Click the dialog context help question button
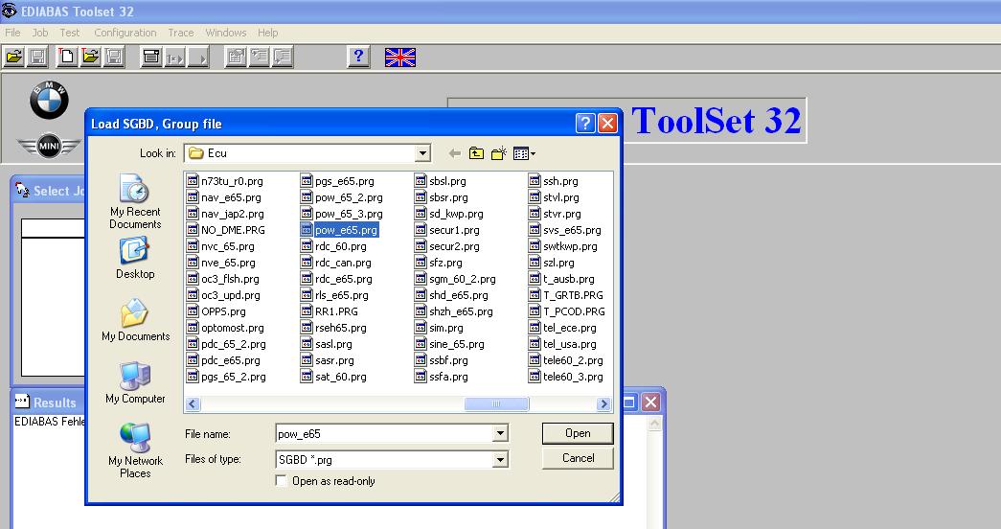 pyautogui.click(x=585, y=124)
